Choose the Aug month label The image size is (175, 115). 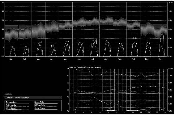(x=106, y=59)
